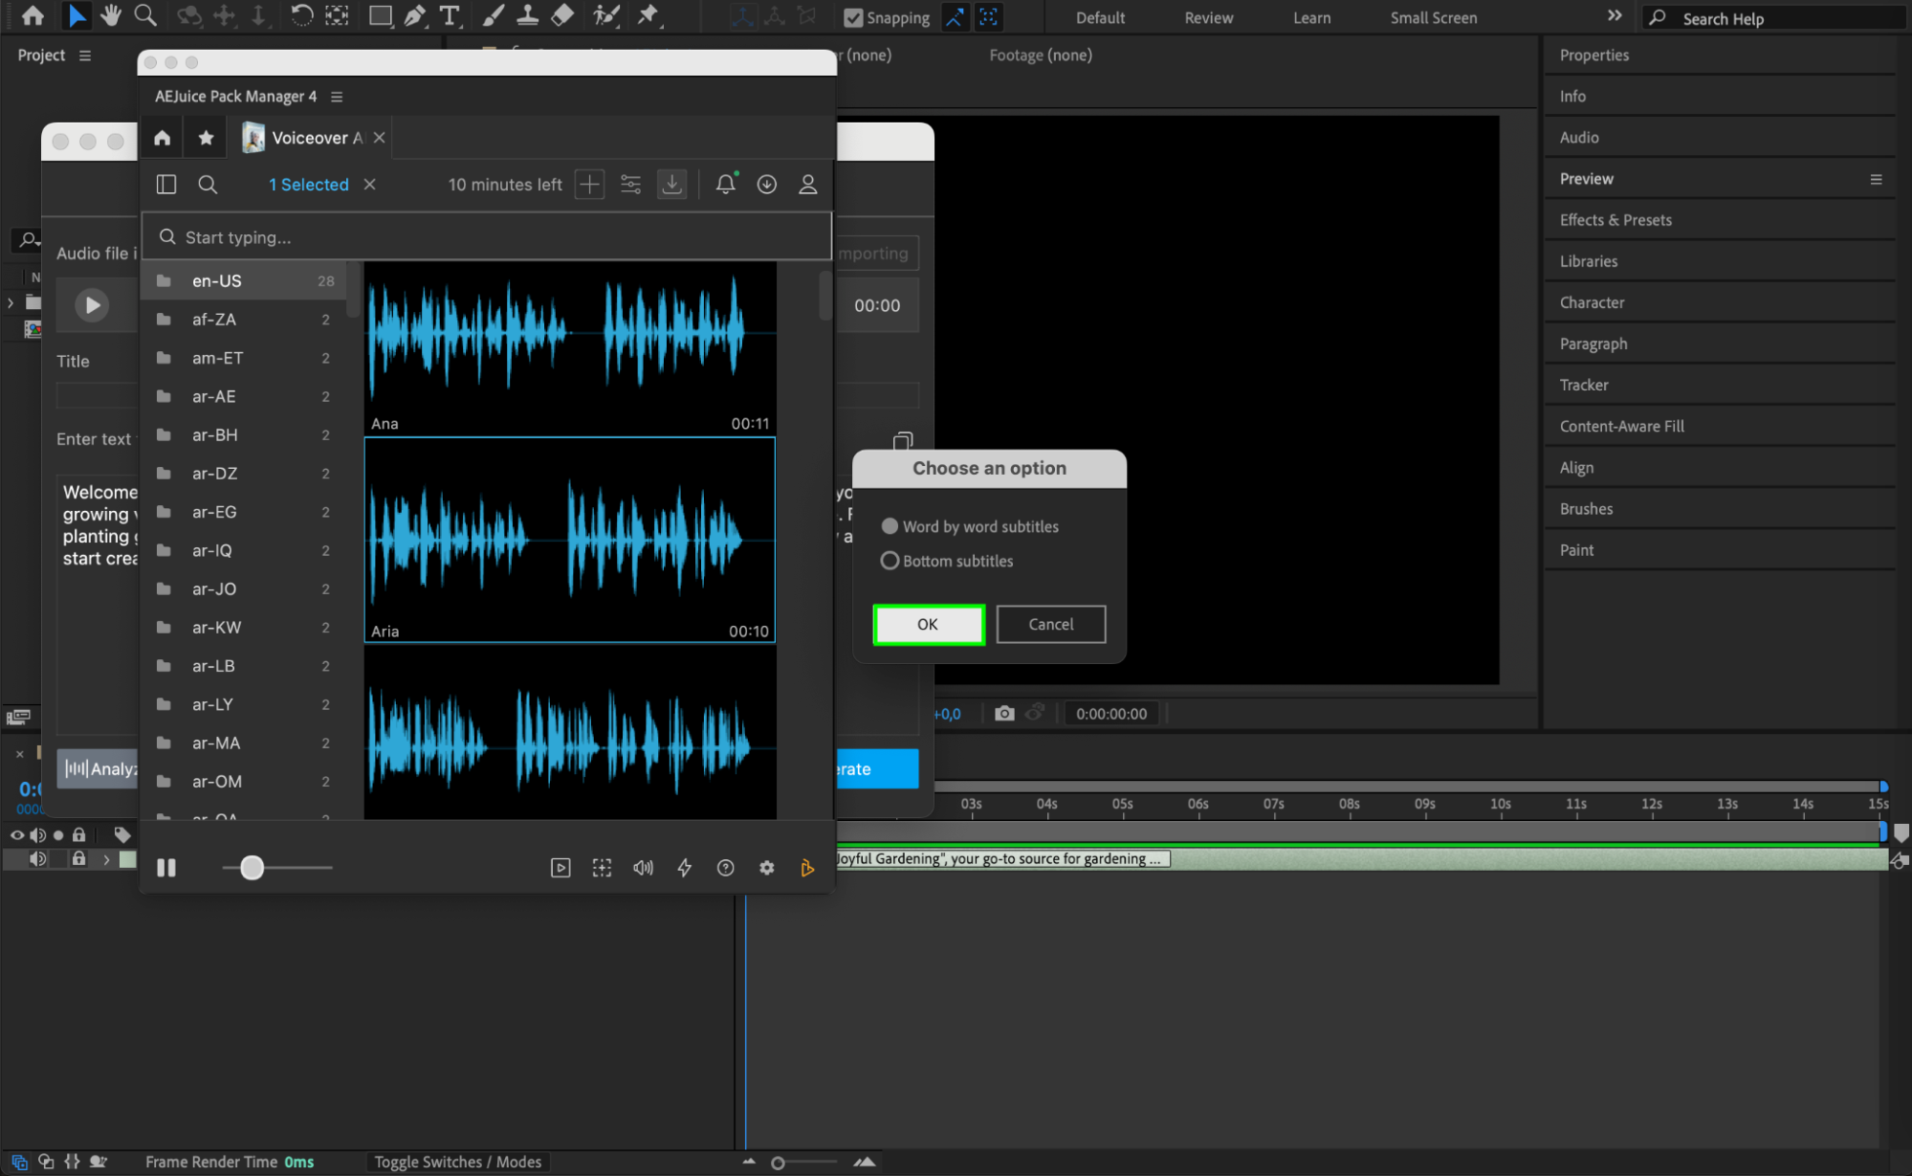Screen dimensions: 1912x1176
Task: Expand the hidden workspaces chevron menu
Action: click(x=1615, y=16)
